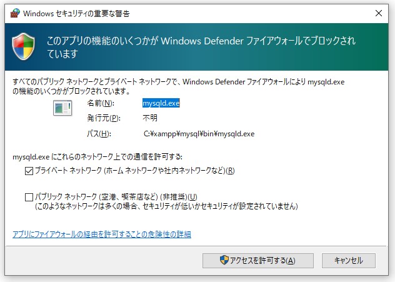This screenshot has height=282, width=395.
Task: Click the highlighted mysqld.exe name field
Action: click(161, 103)
